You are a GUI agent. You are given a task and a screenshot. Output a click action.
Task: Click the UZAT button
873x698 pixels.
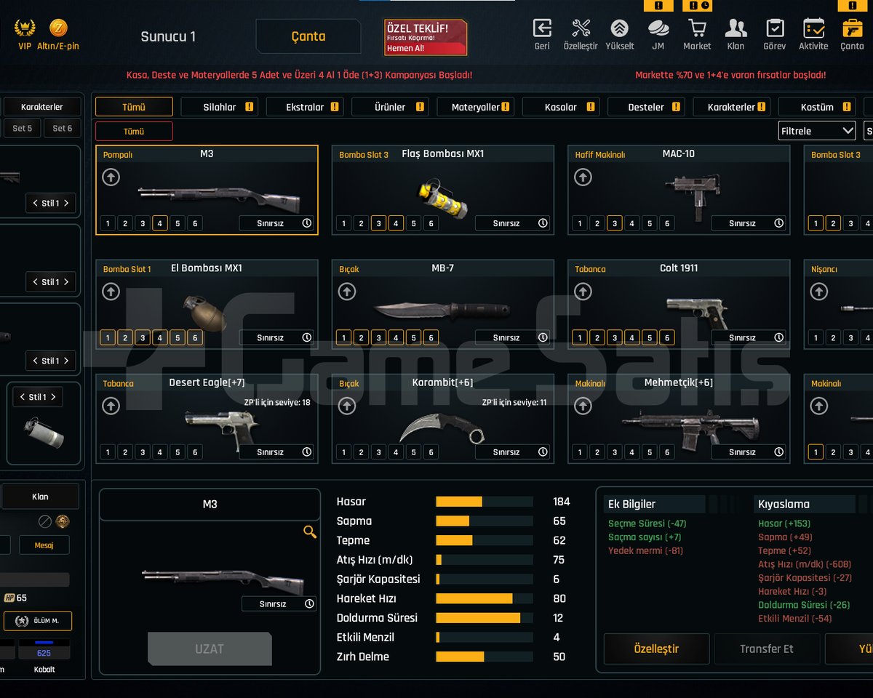point(210,649)
